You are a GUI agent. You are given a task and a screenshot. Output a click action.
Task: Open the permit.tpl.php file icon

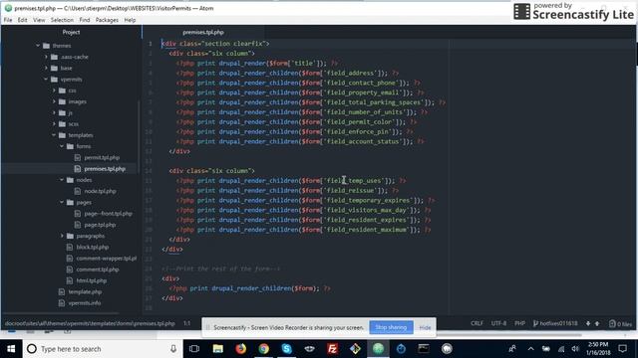pos(78,157)
